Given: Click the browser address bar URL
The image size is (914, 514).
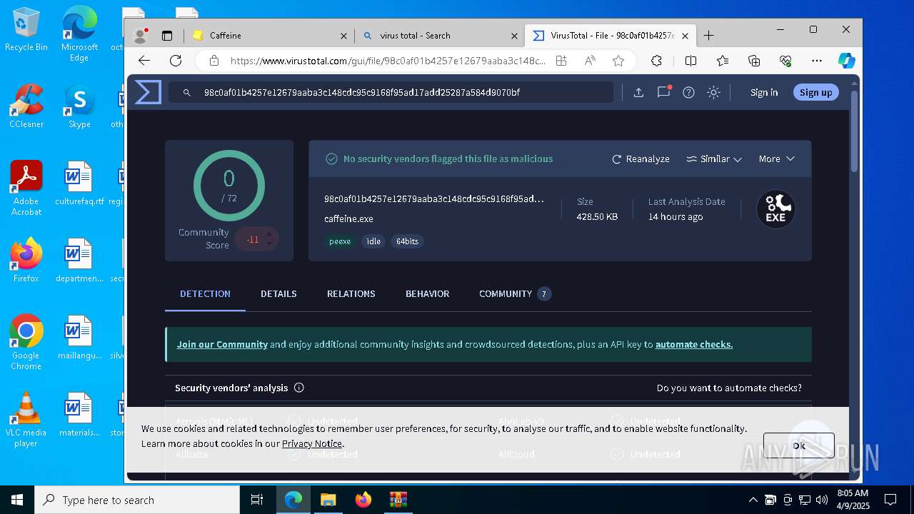Looking at the screenshot, I should 387,61.
